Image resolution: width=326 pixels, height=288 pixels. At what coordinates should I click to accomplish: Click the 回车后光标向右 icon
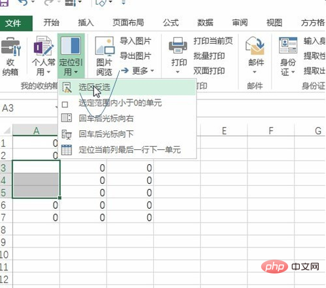coord(66,118)
